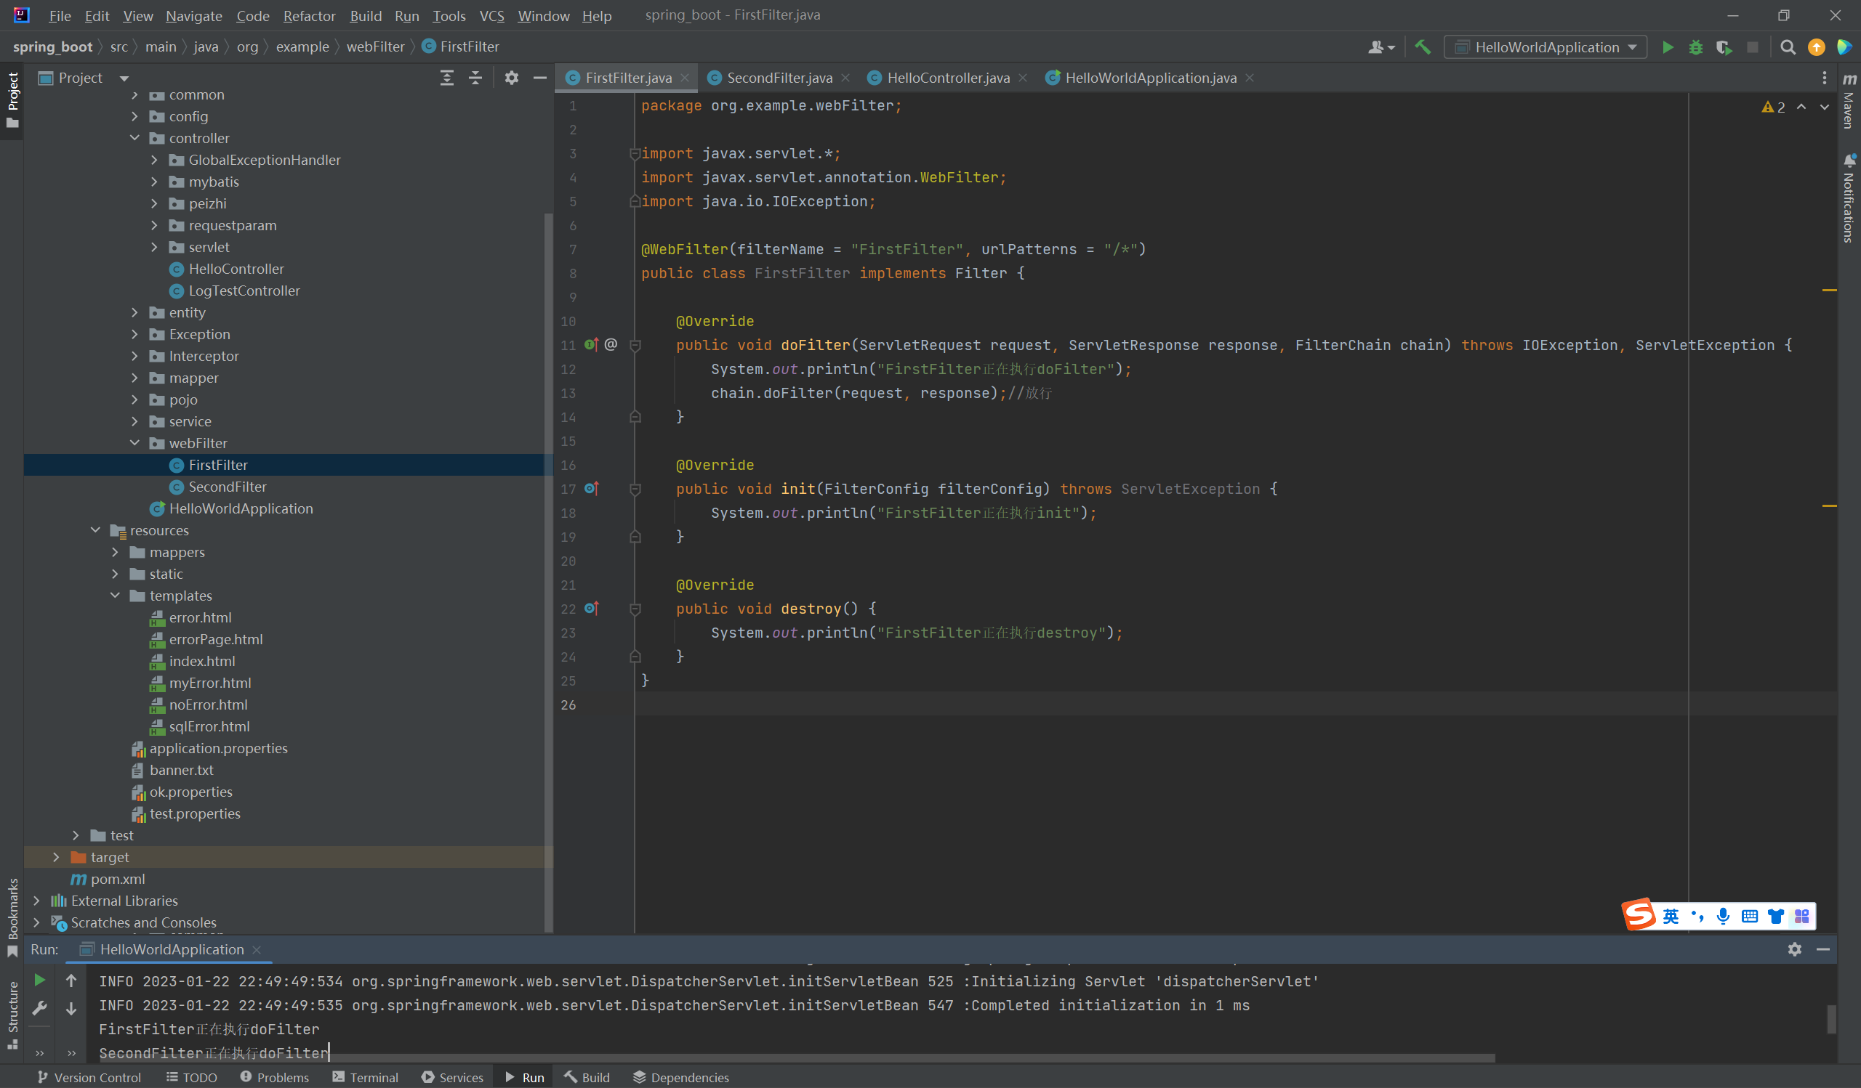Switch to the SecondFilter.java tab

(779, 78)
